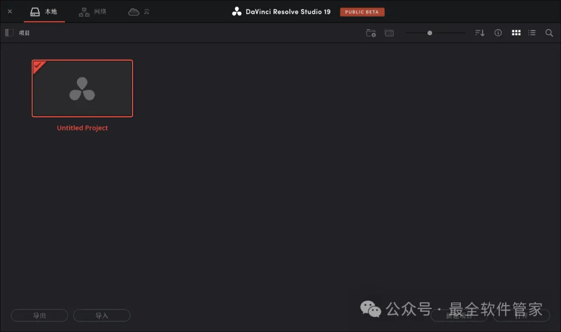Open the 网络 network tab
The height and width of the screenshot is (332, 561).
click(92, 12)
